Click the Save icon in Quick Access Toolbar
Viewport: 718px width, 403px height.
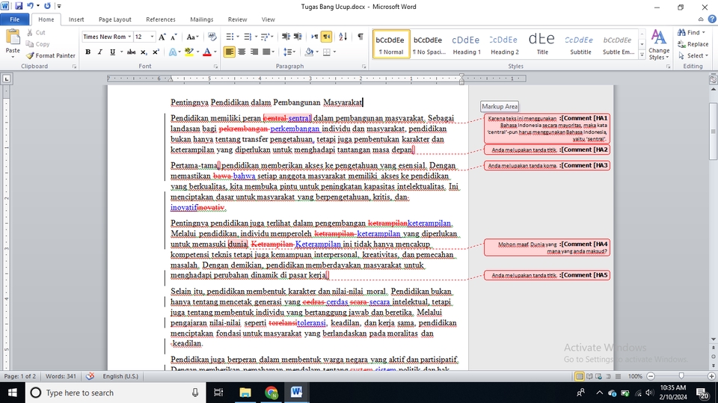19,6
